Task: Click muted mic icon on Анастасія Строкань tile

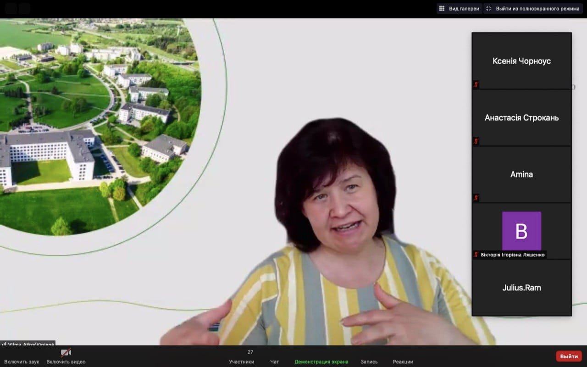Action: coord(476,141)
